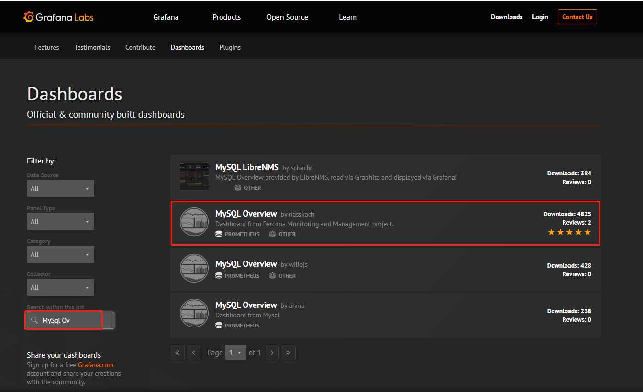Open the page number selector

pos(235,353)
